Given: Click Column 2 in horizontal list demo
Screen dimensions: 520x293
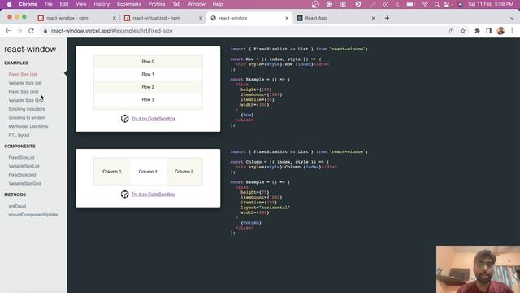Looking at the screenshot, I should [x=184, y=172].
